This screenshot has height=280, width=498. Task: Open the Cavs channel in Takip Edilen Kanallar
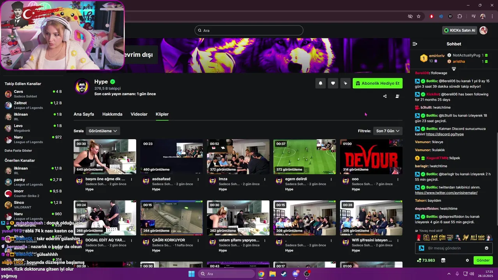(33, 94)
